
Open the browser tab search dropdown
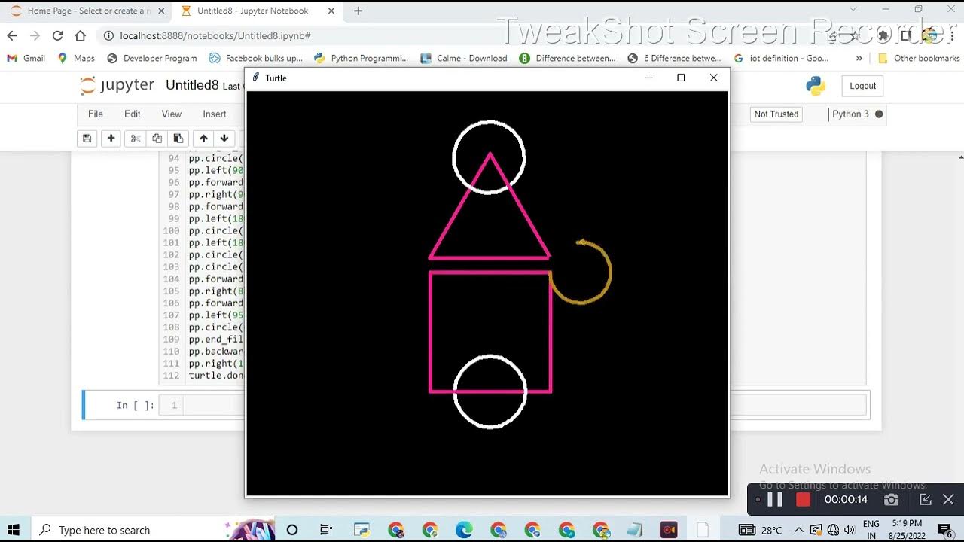click(x=853, y=9)
